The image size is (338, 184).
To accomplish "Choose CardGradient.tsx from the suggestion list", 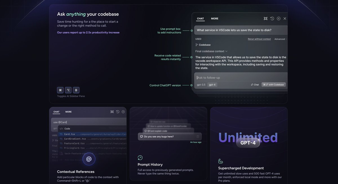I will tap(92, 139).
